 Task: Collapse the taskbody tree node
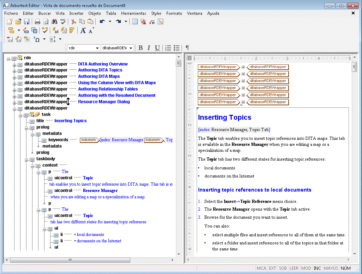tap(26, 160)
